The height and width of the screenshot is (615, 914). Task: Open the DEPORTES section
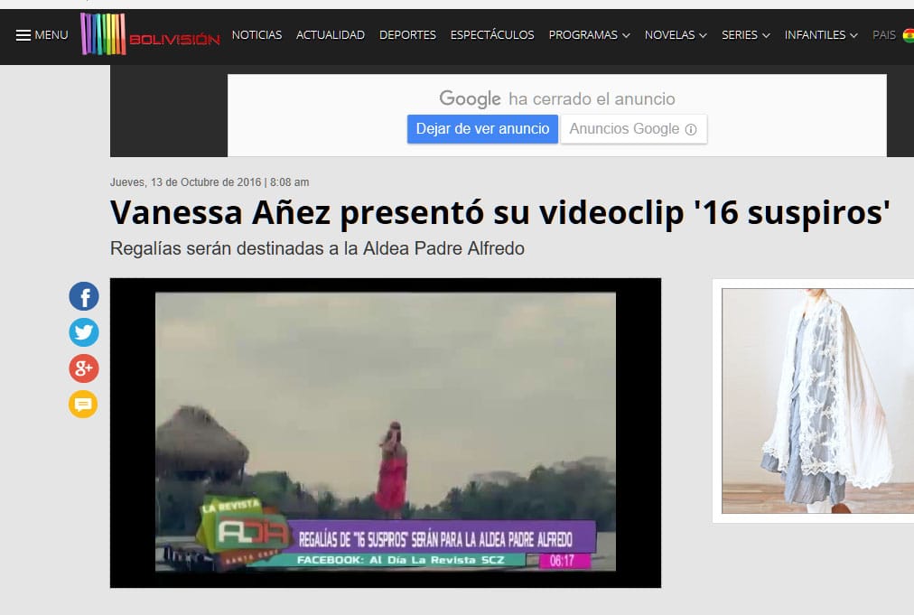coord(407,35)
